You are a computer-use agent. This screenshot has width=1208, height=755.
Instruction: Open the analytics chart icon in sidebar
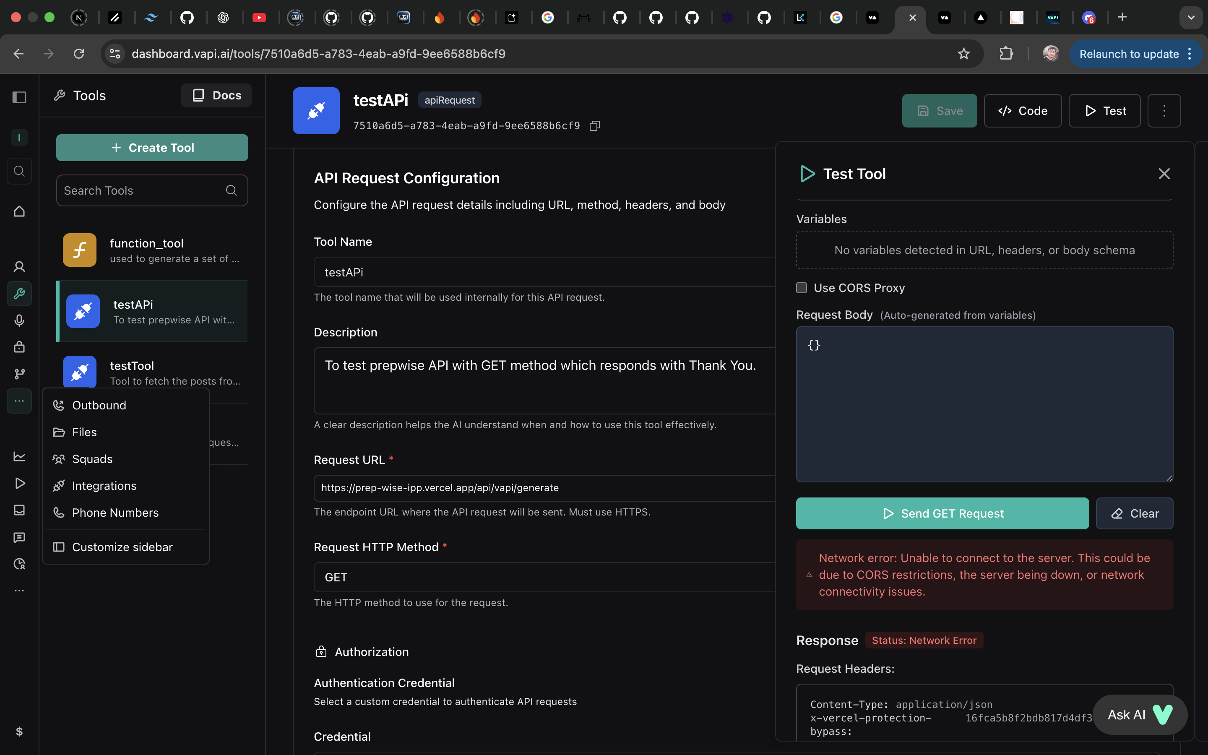[19, 456]
